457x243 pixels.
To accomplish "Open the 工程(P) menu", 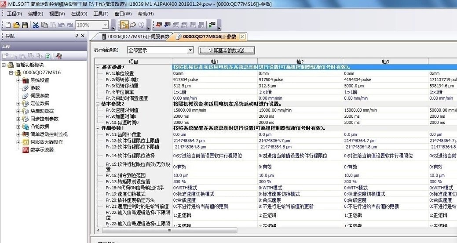I will pos(14,14).
